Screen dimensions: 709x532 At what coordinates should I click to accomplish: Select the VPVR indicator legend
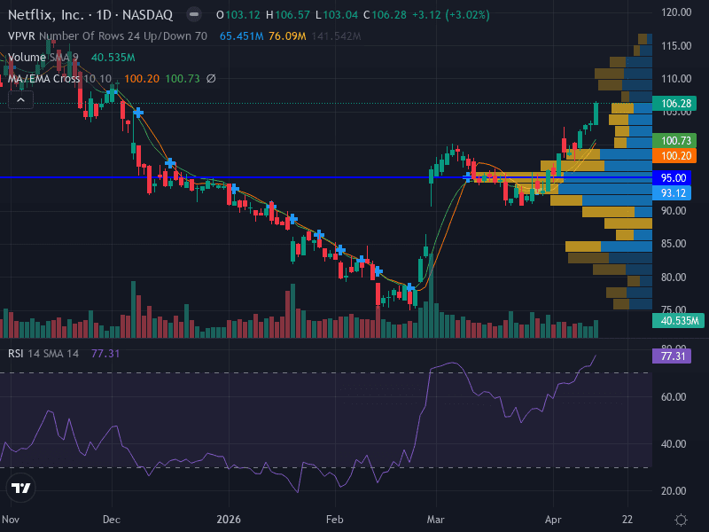pos(107,36)
